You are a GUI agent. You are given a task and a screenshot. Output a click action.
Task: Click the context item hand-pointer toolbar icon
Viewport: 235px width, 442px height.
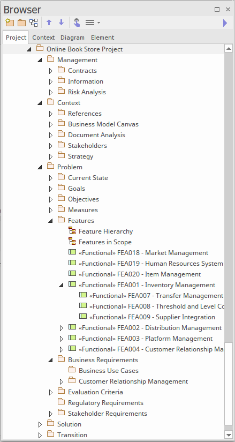(x=77, y=23)
